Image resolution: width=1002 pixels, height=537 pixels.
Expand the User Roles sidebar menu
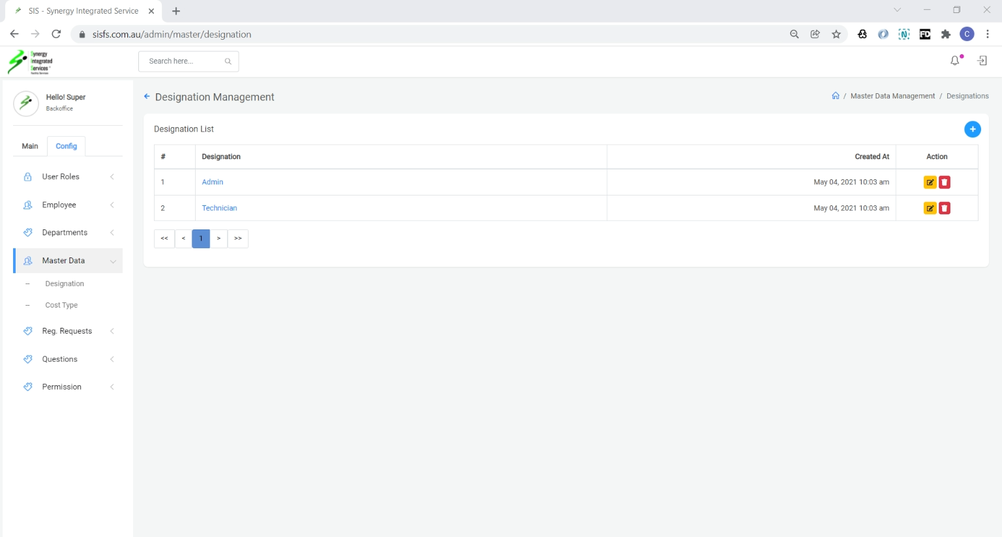click(68, 177)
